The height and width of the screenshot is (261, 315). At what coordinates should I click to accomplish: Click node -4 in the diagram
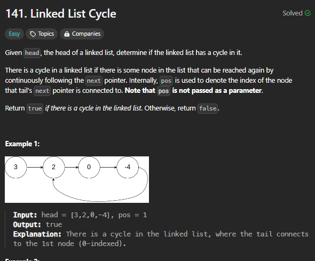pos(128,167)
